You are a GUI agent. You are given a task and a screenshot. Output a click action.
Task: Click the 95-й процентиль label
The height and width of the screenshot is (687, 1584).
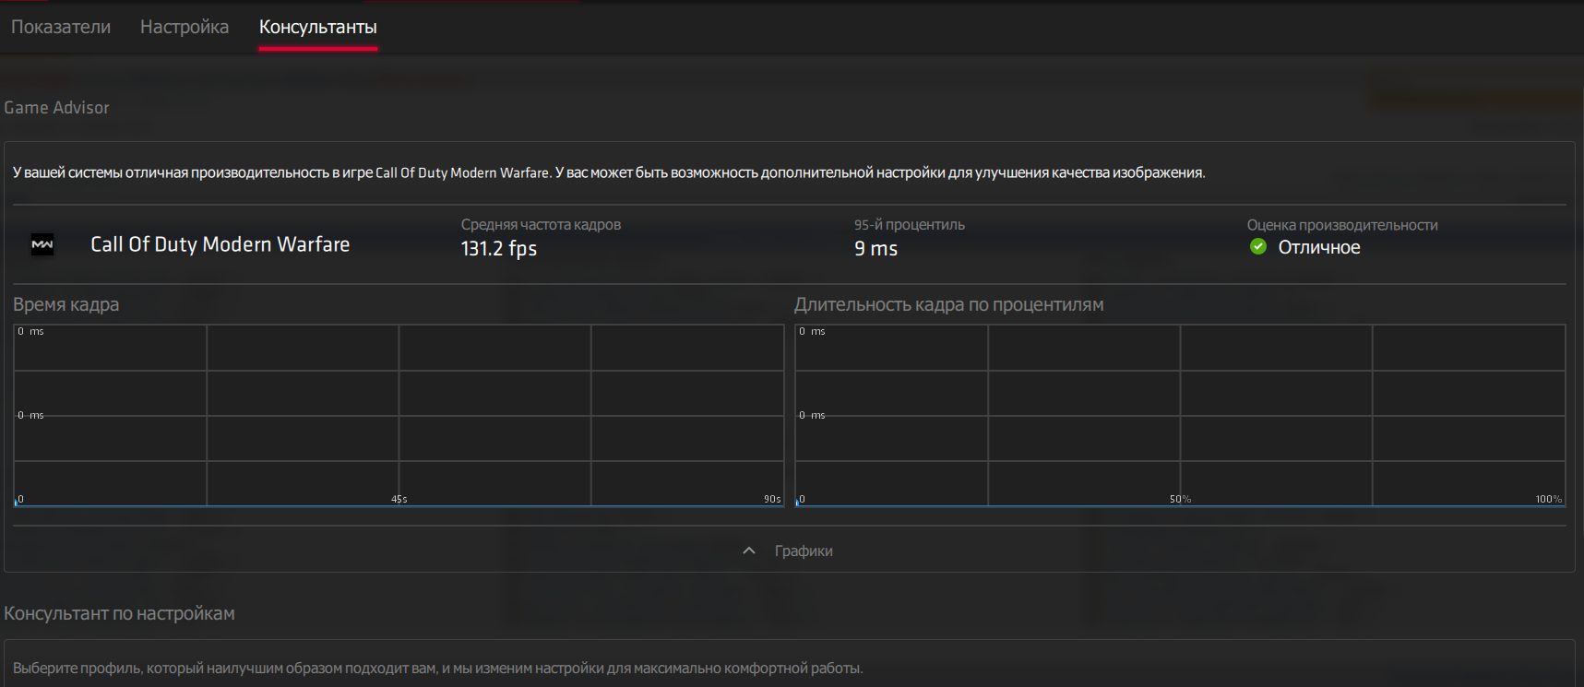910,224
